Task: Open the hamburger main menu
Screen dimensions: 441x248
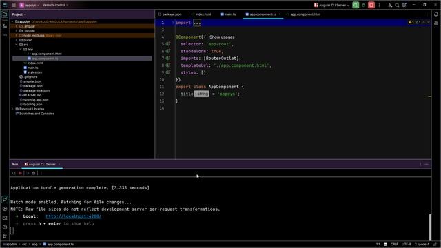Action: (14, 5)
